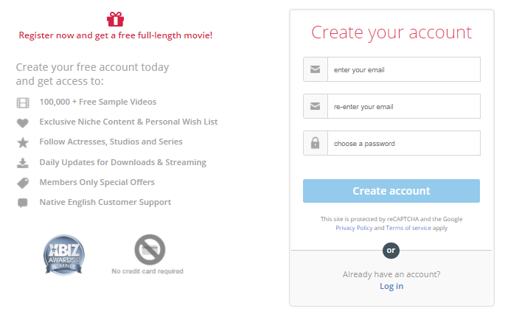Click the envelope icon in first email field
The height and width of the screenshot is (317, 505).
315,69
